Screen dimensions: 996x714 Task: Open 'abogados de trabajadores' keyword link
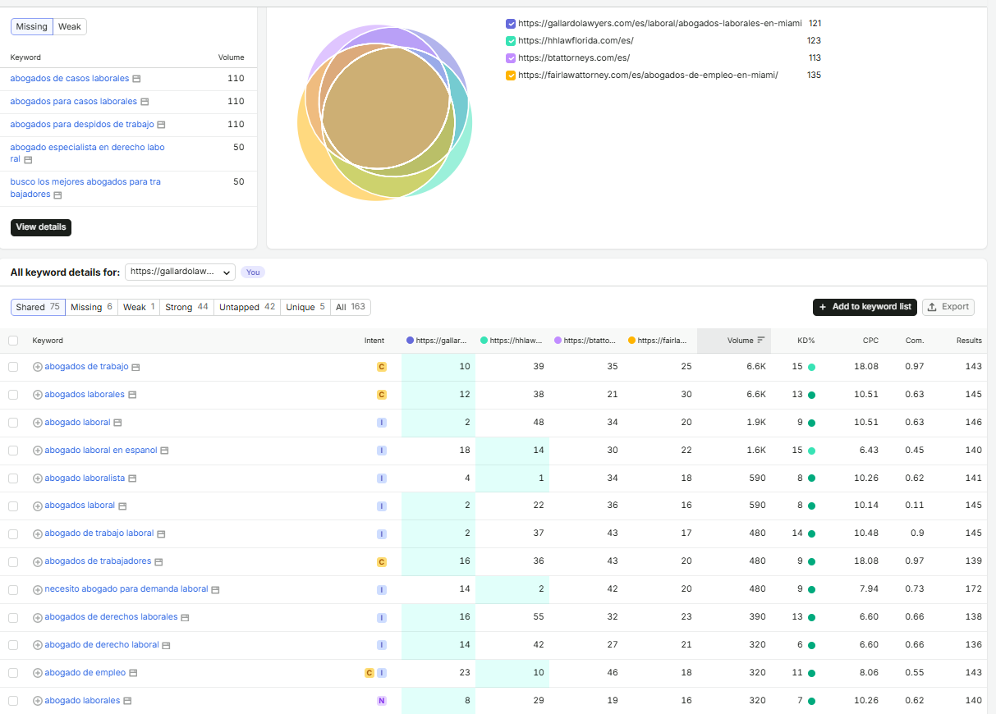point(98,561)
